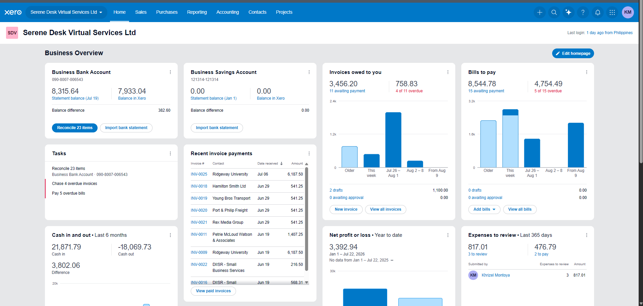643x306 pixels.
Task: Expand Serene Desk Virtual Services organisation dropdown
Action: point(66,12)
